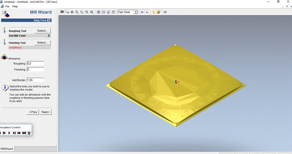This screenshot has width=292, height=154.
Task: Click the light bulb lighting icon
Action: 153,12
